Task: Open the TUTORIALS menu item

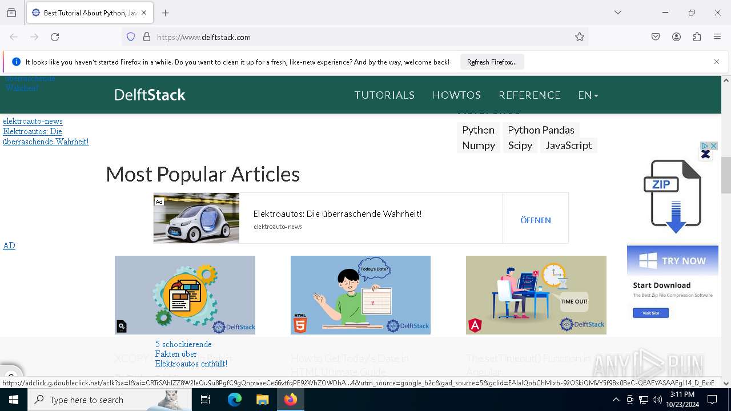Action: click(384, 95)
